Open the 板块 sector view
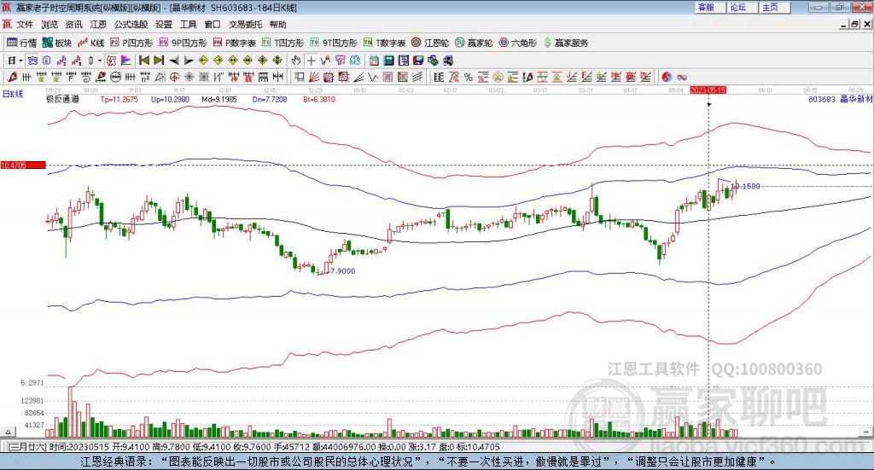 coord(57,43)
